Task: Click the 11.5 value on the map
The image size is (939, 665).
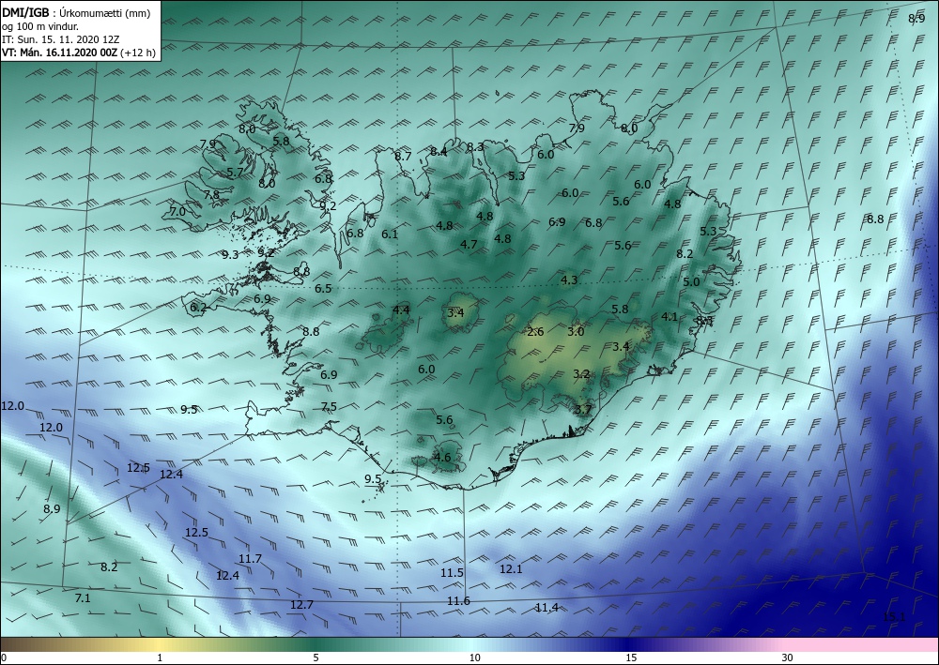Action: pyautogui.click(x=453, y=573)
